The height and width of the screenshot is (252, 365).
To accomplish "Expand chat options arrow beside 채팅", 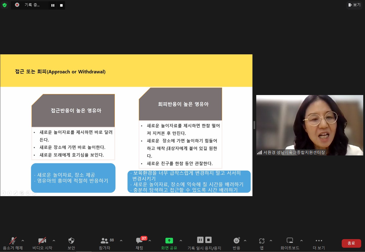I will point(150,241).
